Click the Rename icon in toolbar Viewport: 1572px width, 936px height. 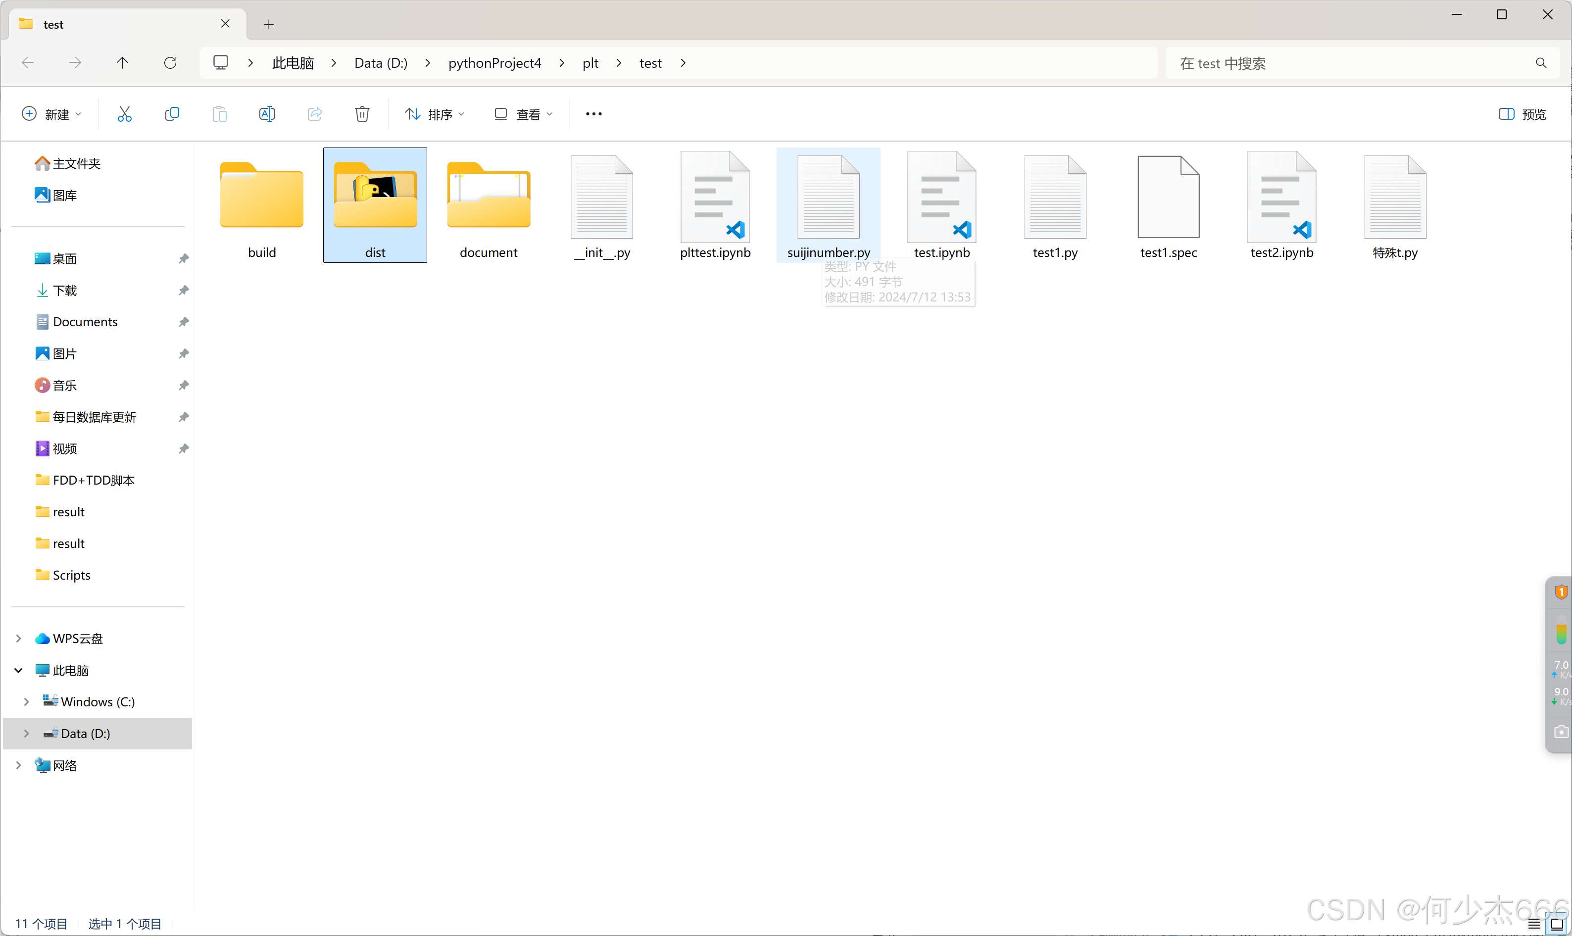coord(267,114)
